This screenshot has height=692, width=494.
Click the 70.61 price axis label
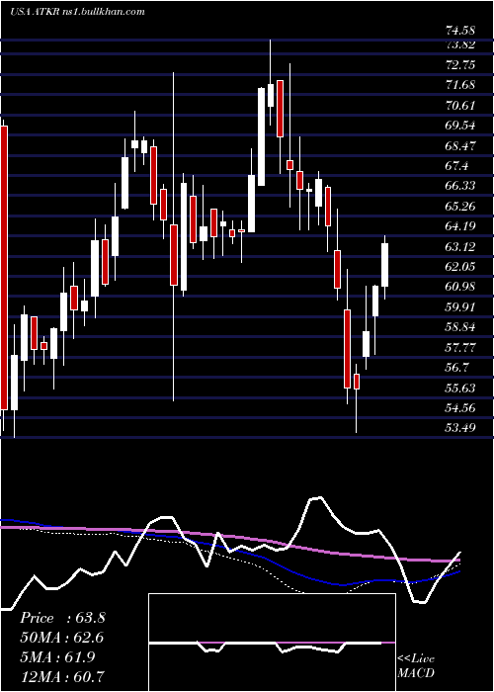click(460, 105)
